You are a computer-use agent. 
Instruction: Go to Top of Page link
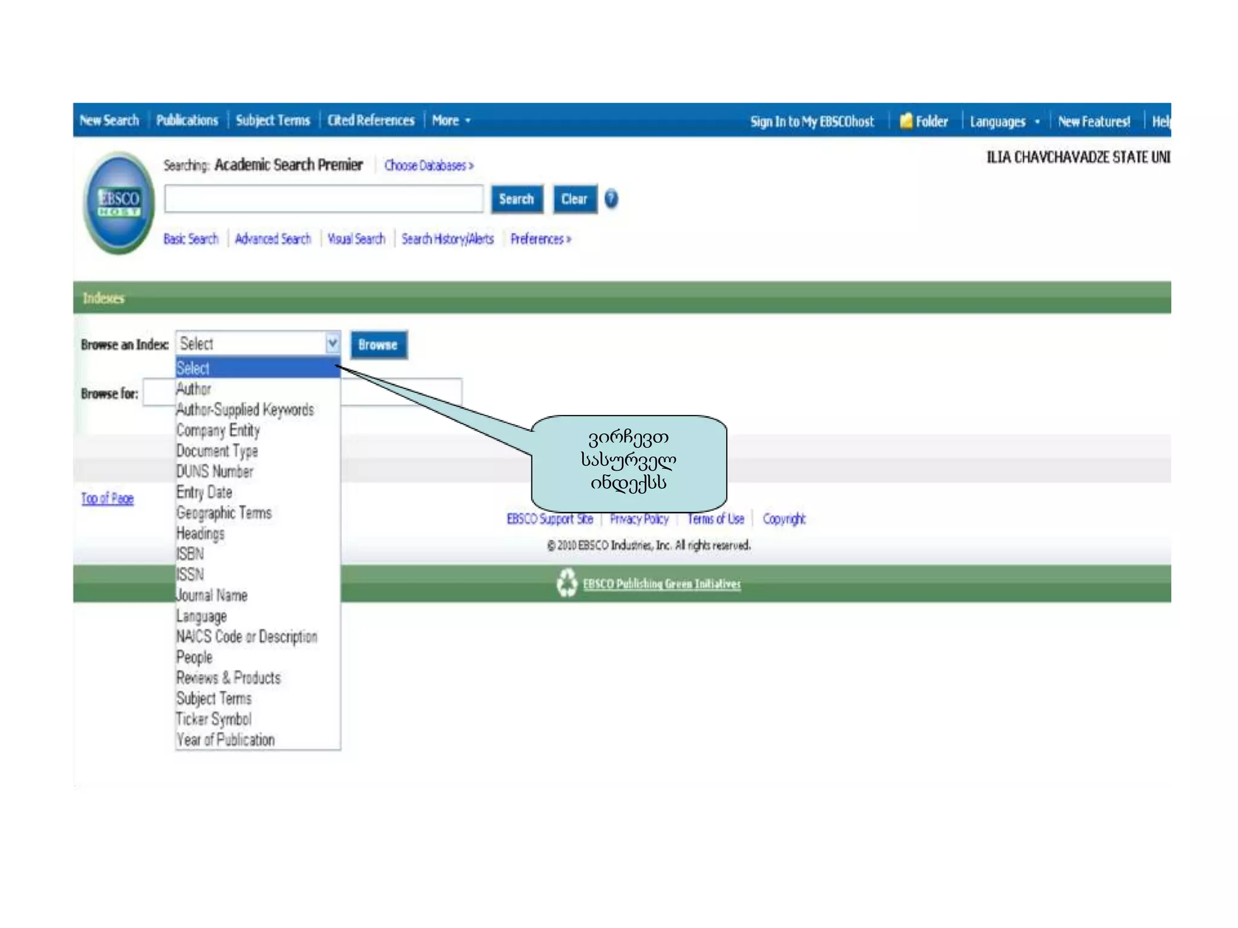point(108,498)
